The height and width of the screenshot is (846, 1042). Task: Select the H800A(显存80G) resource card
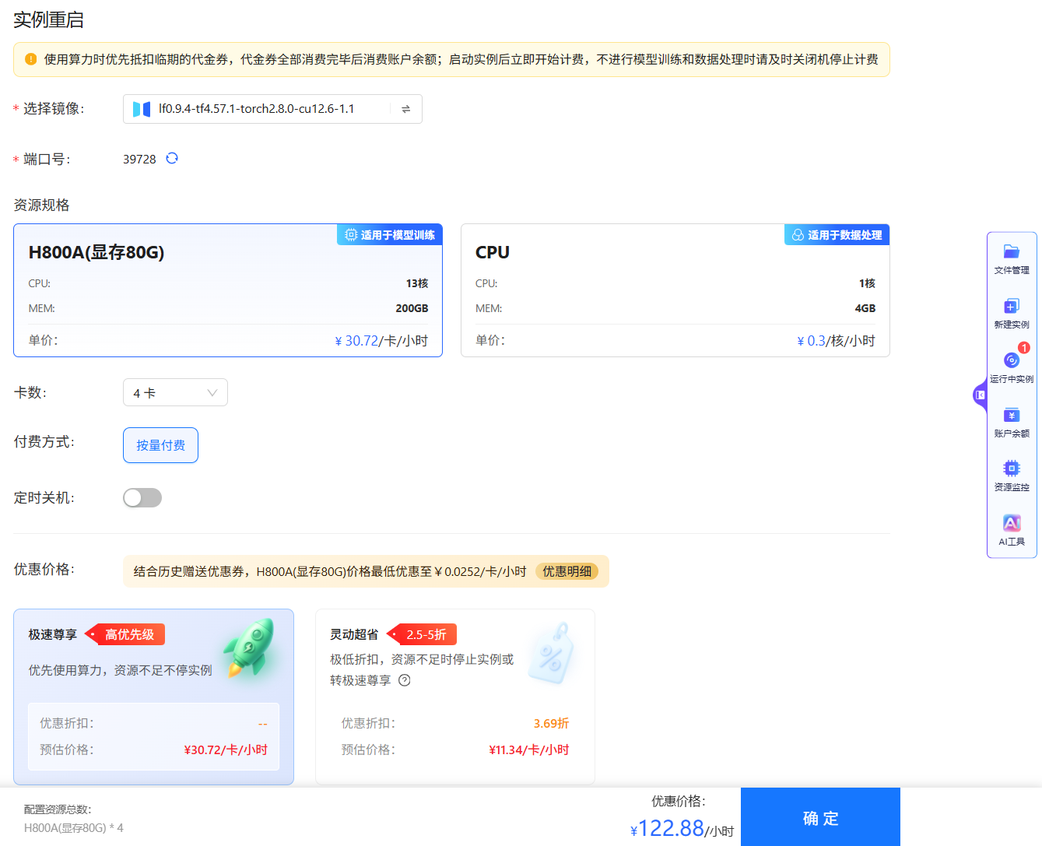click(227, 291)
